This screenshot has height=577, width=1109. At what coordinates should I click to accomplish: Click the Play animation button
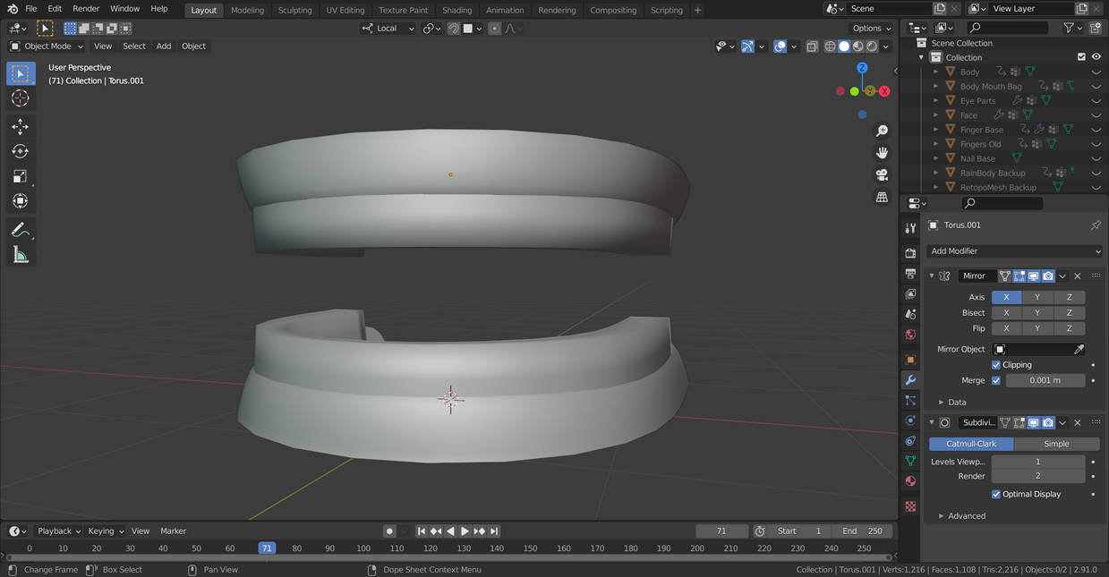[x=465, y=531]
